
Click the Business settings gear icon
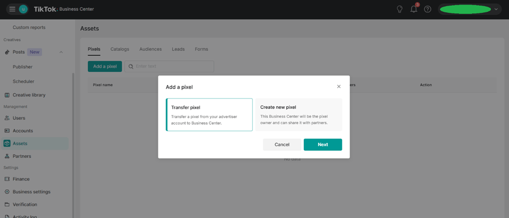coord(7,192)
